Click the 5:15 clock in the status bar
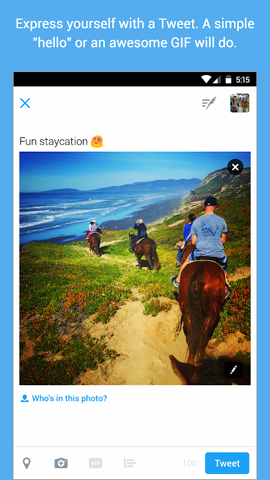 pos(243,80)
